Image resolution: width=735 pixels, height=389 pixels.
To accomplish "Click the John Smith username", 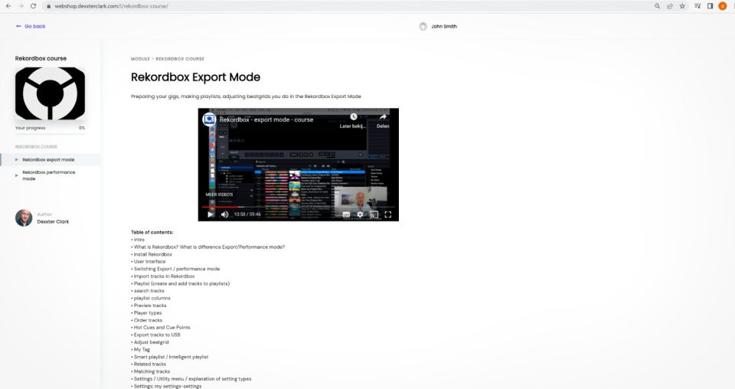I will pyautogui.click(x=444, y=26).
